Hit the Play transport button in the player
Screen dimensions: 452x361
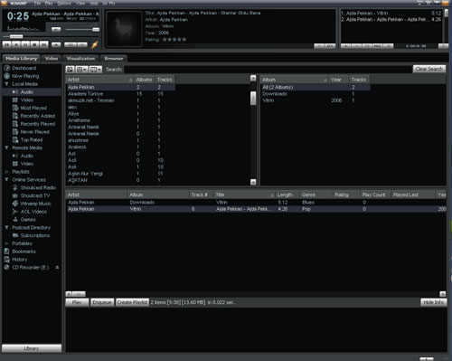click(x=16, y=44)
